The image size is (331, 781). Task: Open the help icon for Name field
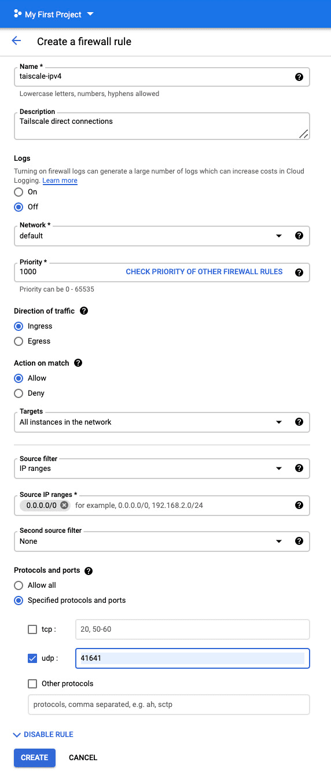[x=299, y=77]
